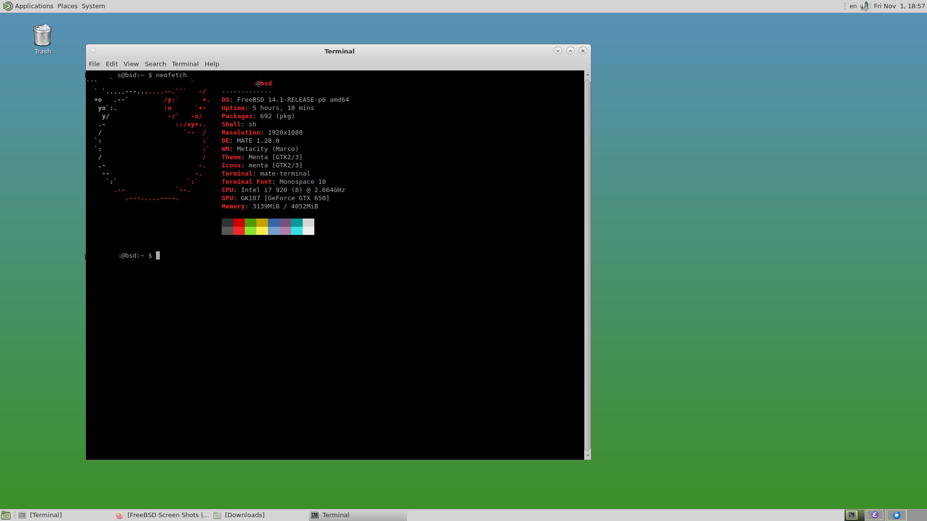Click the Theme: Menta [GTK2/3] line
Viewport: 927px width, 521px height.
coord(262,157)
